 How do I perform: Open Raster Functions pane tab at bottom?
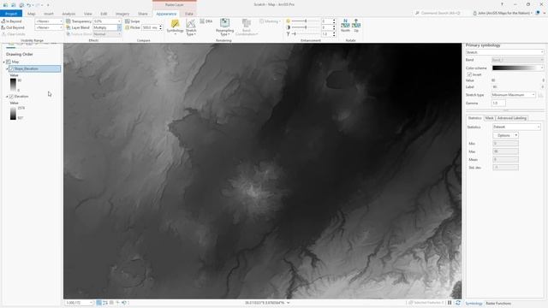498,304
